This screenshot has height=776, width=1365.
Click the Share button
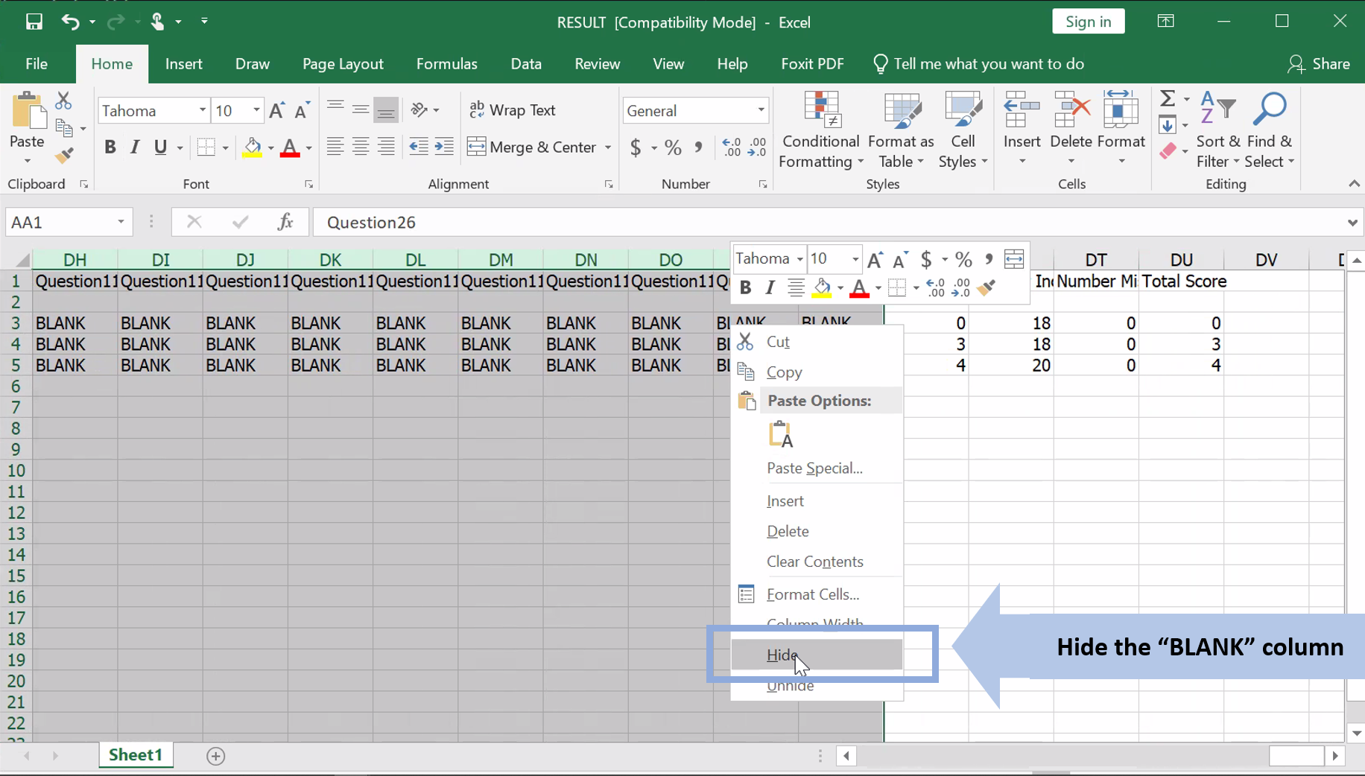click(1319, 64)
